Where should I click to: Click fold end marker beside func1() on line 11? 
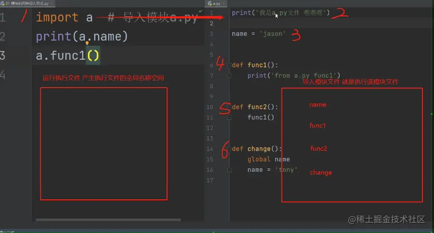coord(229,117)
